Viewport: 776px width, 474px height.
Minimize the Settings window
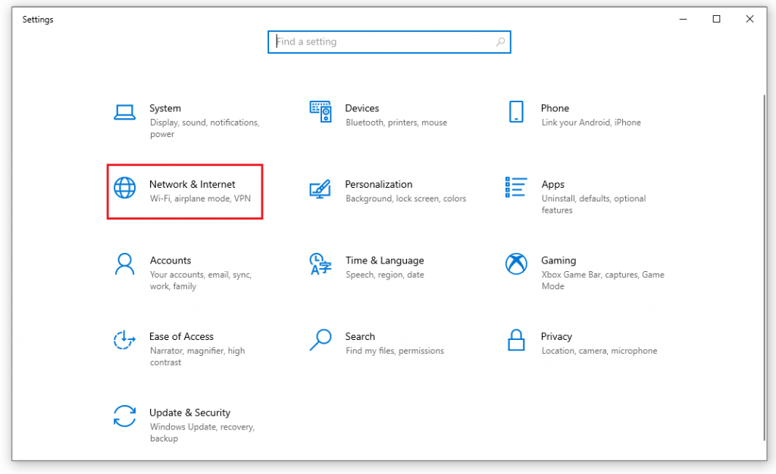click(x=683, y=19)
